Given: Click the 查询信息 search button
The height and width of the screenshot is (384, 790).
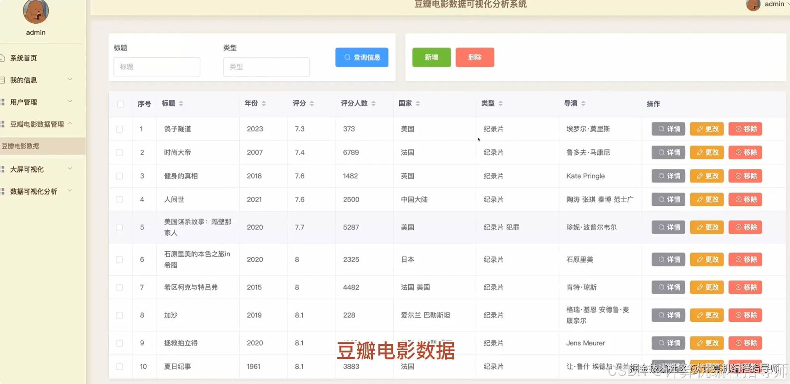Looking at the screenshot, I should [361, 57].
